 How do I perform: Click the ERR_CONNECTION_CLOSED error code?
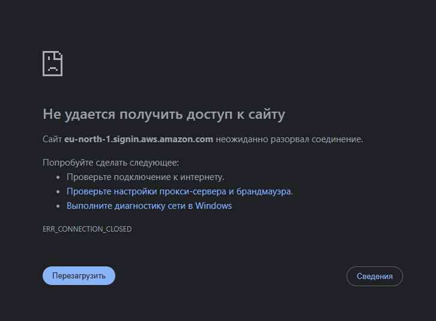87,229
